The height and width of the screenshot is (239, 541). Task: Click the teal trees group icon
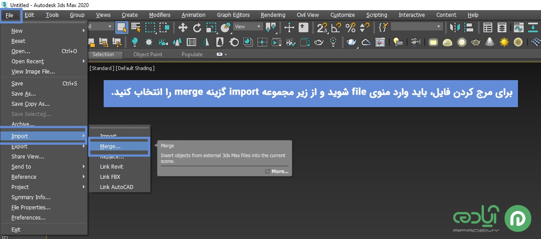(x=177, y=42)
